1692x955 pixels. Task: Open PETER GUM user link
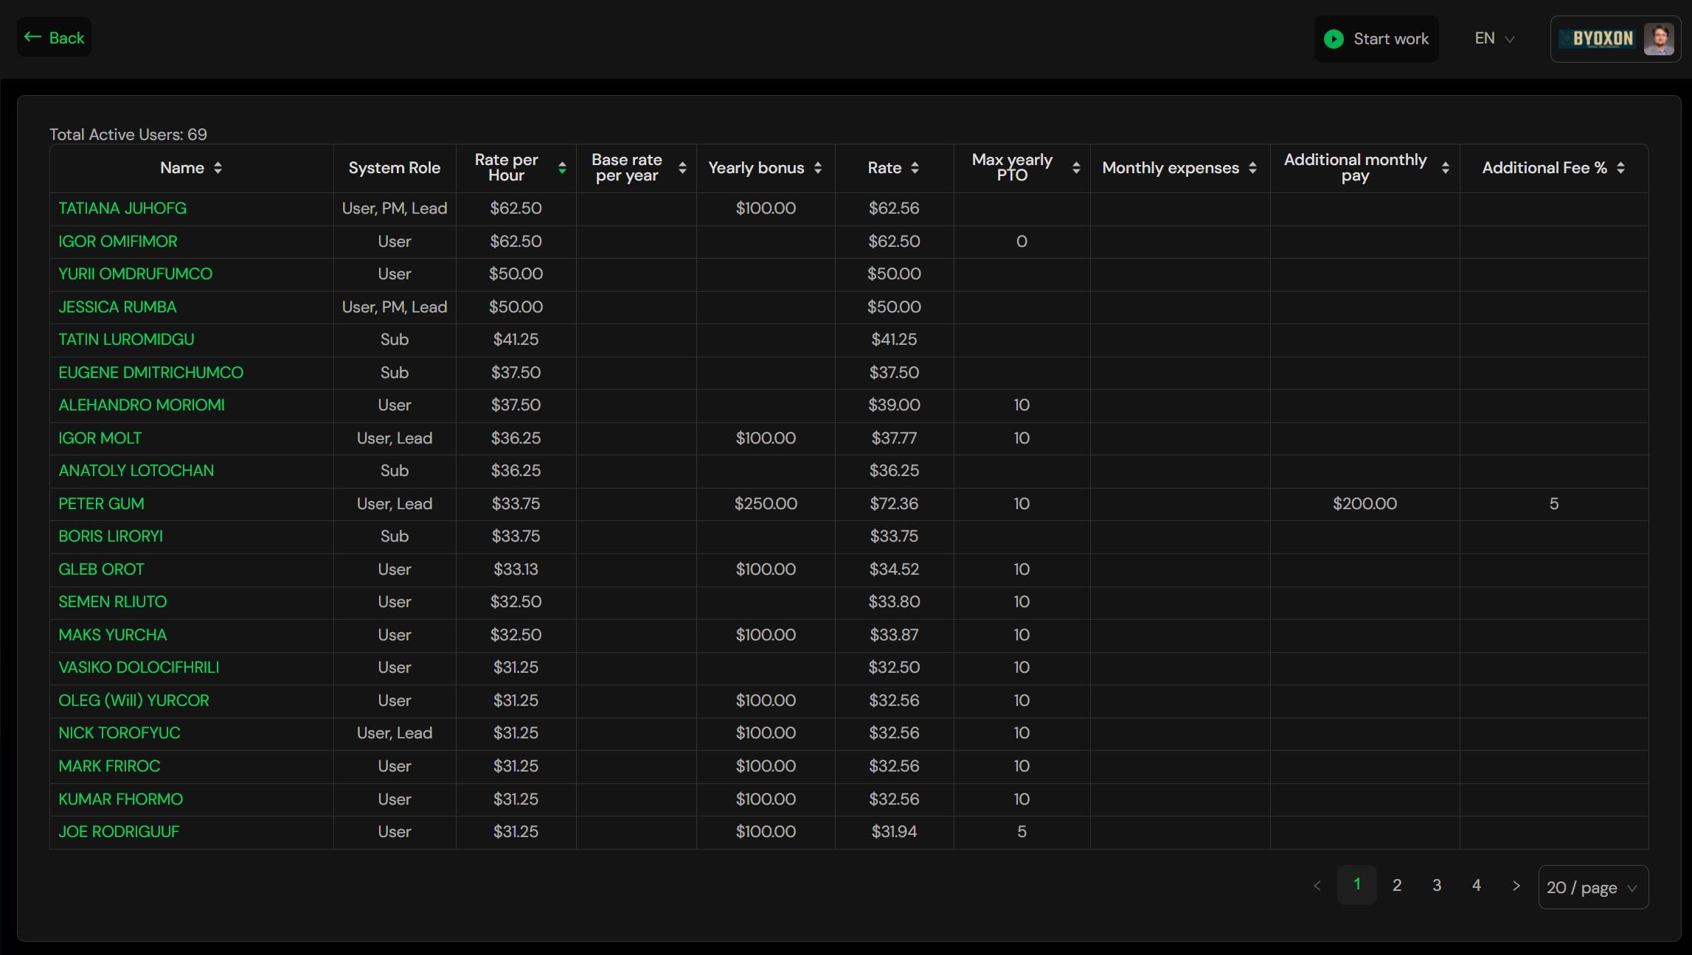(101, 504)
